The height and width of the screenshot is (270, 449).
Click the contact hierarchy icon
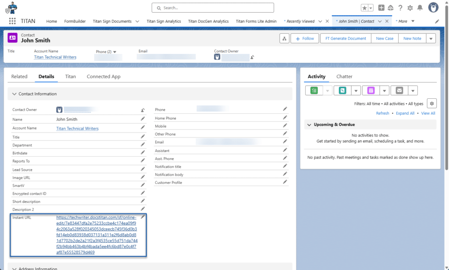click(x=284, y=39)
